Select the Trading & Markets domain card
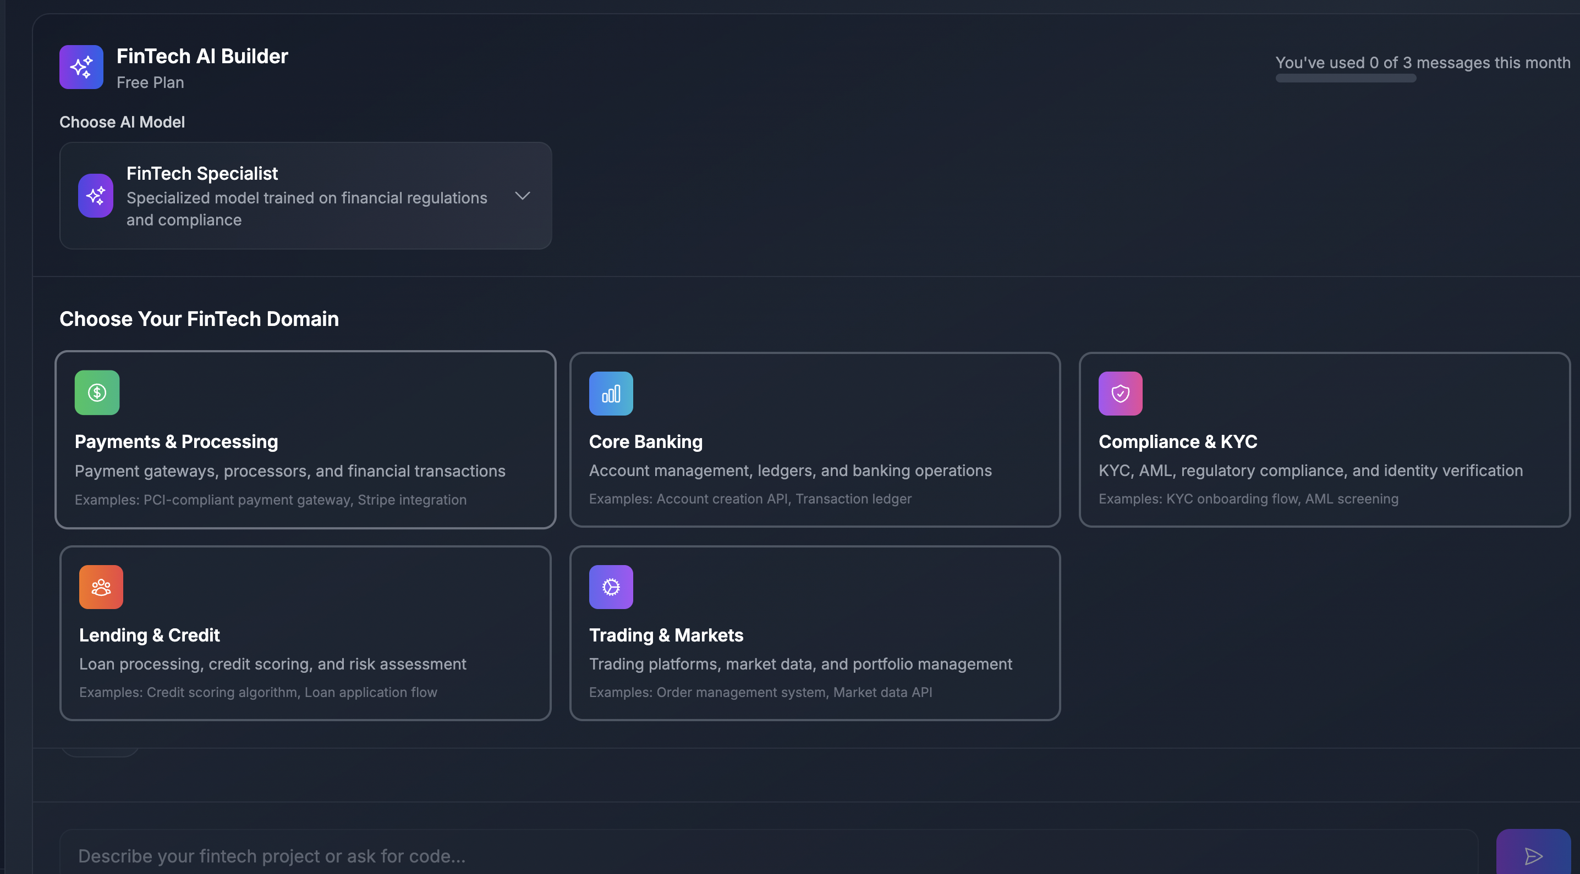Image resolution: width=1580 pixels, height=874 pixels. pos(815,633)
